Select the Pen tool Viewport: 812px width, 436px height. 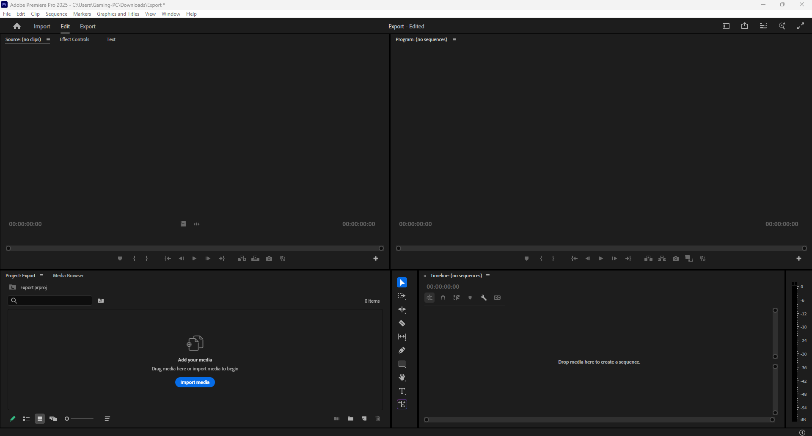[x=402, y=350]
